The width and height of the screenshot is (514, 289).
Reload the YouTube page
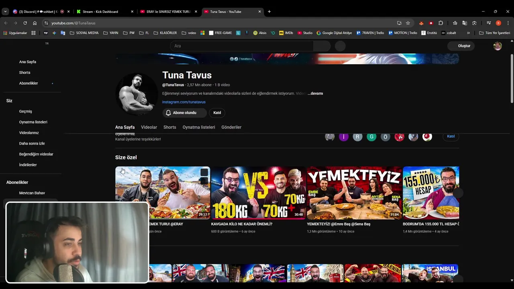[x=25, y=23]
